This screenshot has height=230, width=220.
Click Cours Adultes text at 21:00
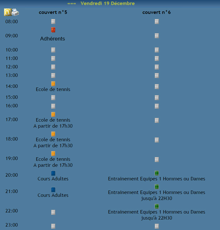(53, 195)
